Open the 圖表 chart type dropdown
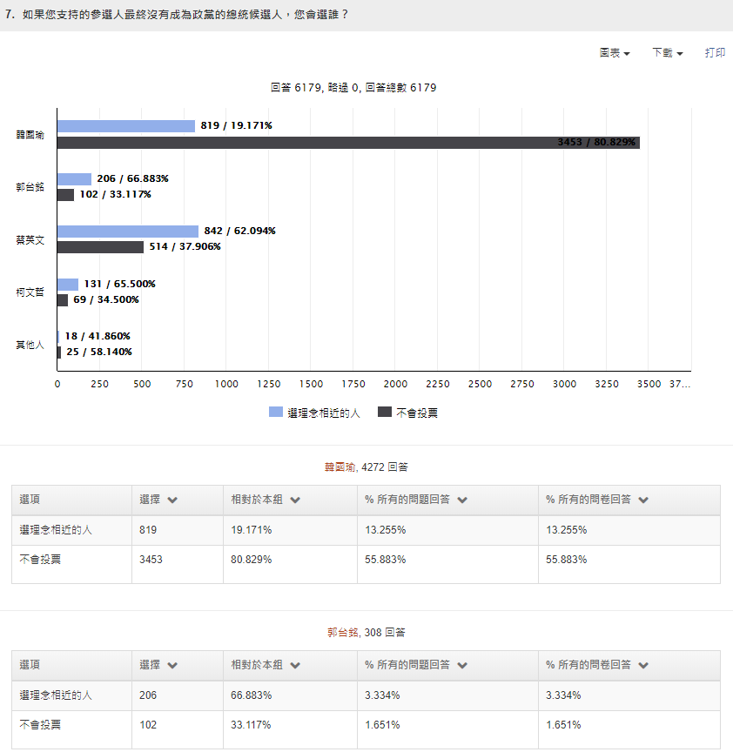 (615, 53)
